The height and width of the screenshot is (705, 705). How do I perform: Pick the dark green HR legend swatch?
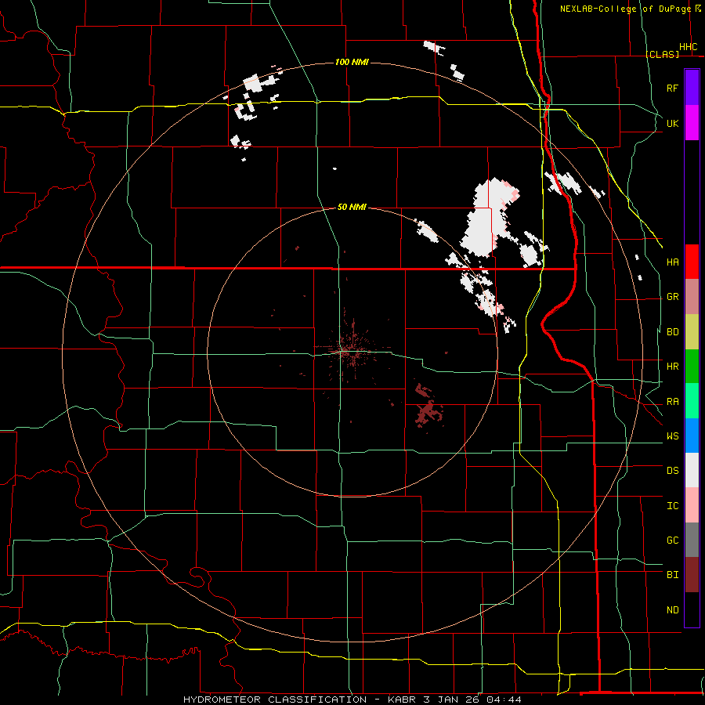pyautogui.click(x=692, y=367)
